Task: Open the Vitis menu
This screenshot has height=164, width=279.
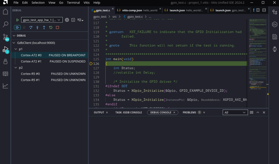Action: pos(87,3)
